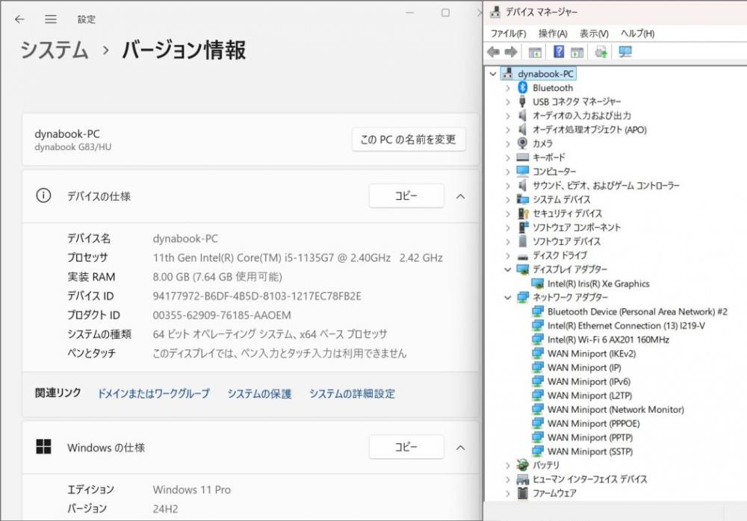The width and height of the screenshot is (747, 521).
Task: Select WAN Miniport (Network Monitor)
Action: (616, 410)
